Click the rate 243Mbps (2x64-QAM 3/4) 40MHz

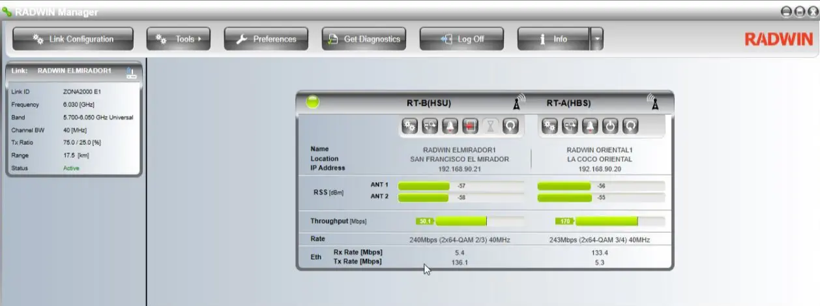(600, 240)
